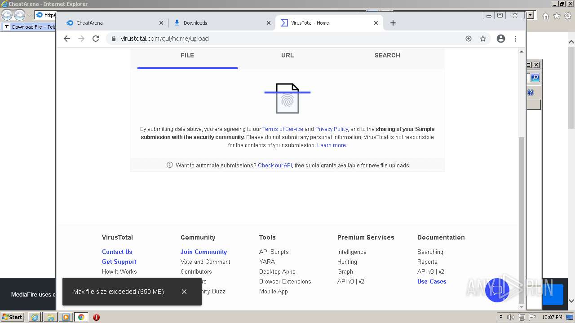Open the Terms of Service link

click(x=283, y=129)
